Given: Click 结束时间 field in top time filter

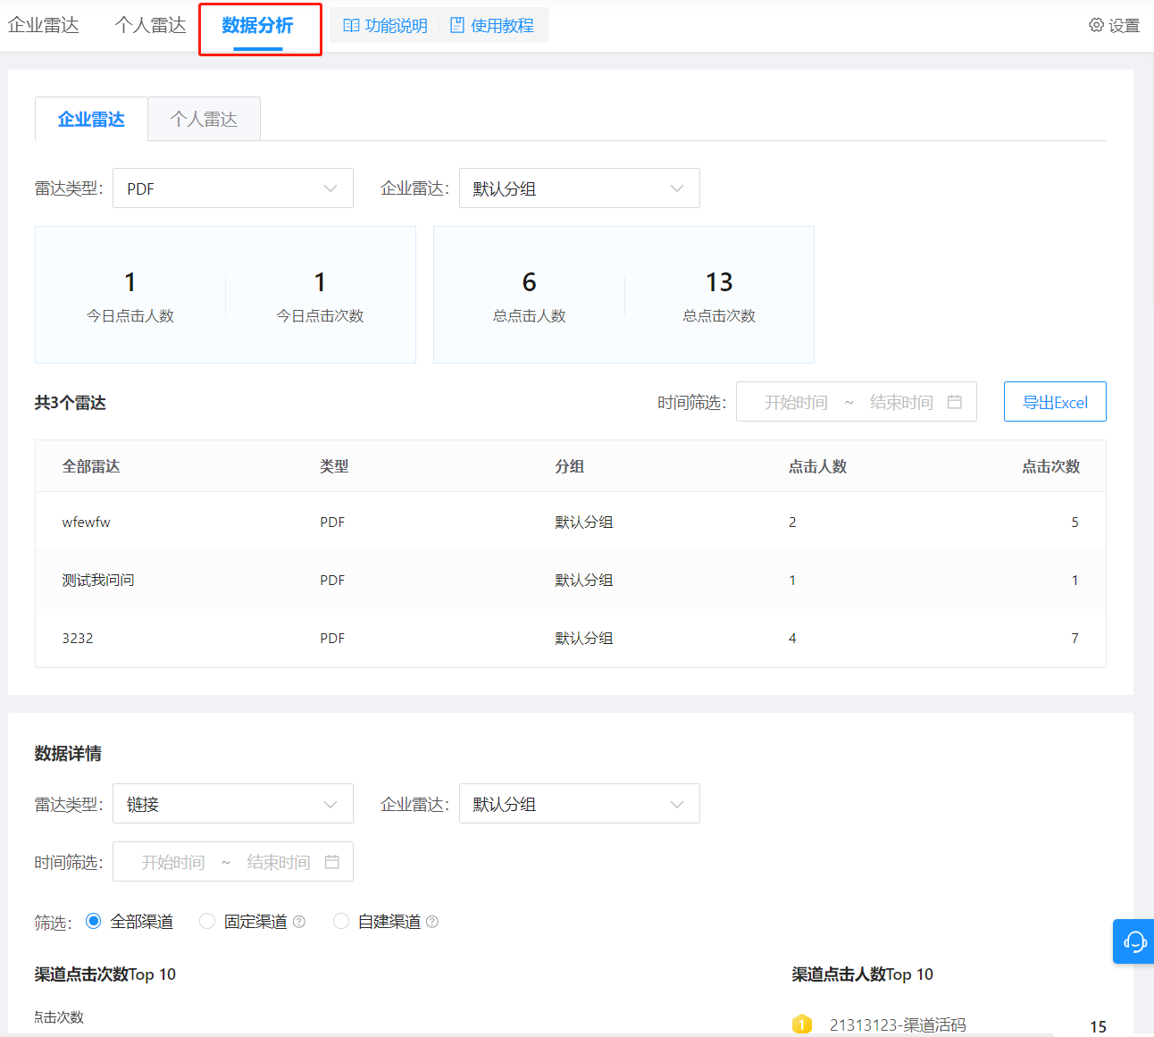Looking at the screenshot, I should pyautogui.click(x=901, y=403).
